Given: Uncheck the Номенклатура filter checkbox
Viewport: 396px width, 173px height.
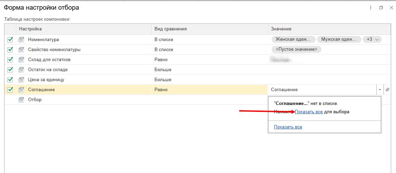Looking at the screenshot, I should tap(10, 39).
